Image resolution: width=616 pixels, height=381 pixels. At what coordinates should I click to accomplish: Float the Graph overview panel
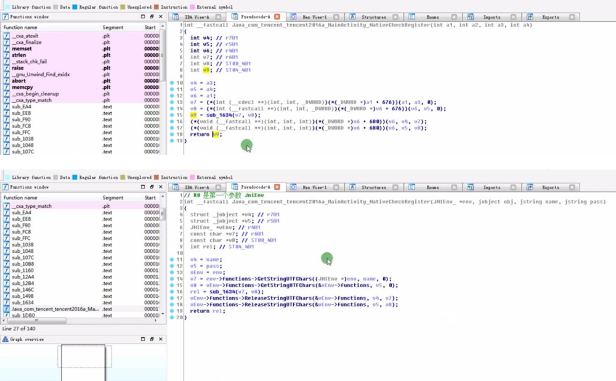[x=152, y=339]
